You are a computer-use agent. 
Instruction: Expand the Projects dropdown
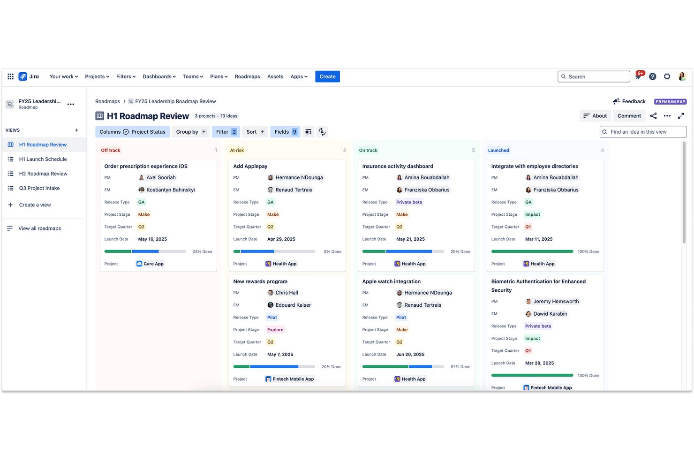97,76
